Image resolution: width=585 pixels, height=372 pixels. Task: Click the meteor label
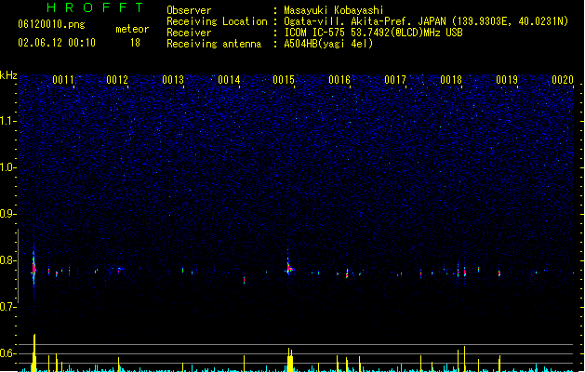coord(132,29)
